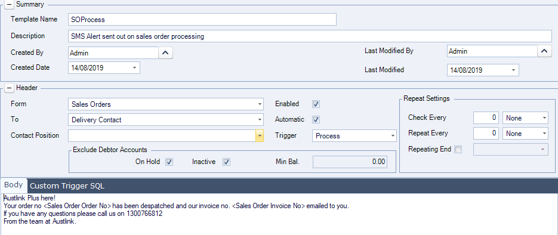Toggle the On Hold checkbox

click(169, 162)
